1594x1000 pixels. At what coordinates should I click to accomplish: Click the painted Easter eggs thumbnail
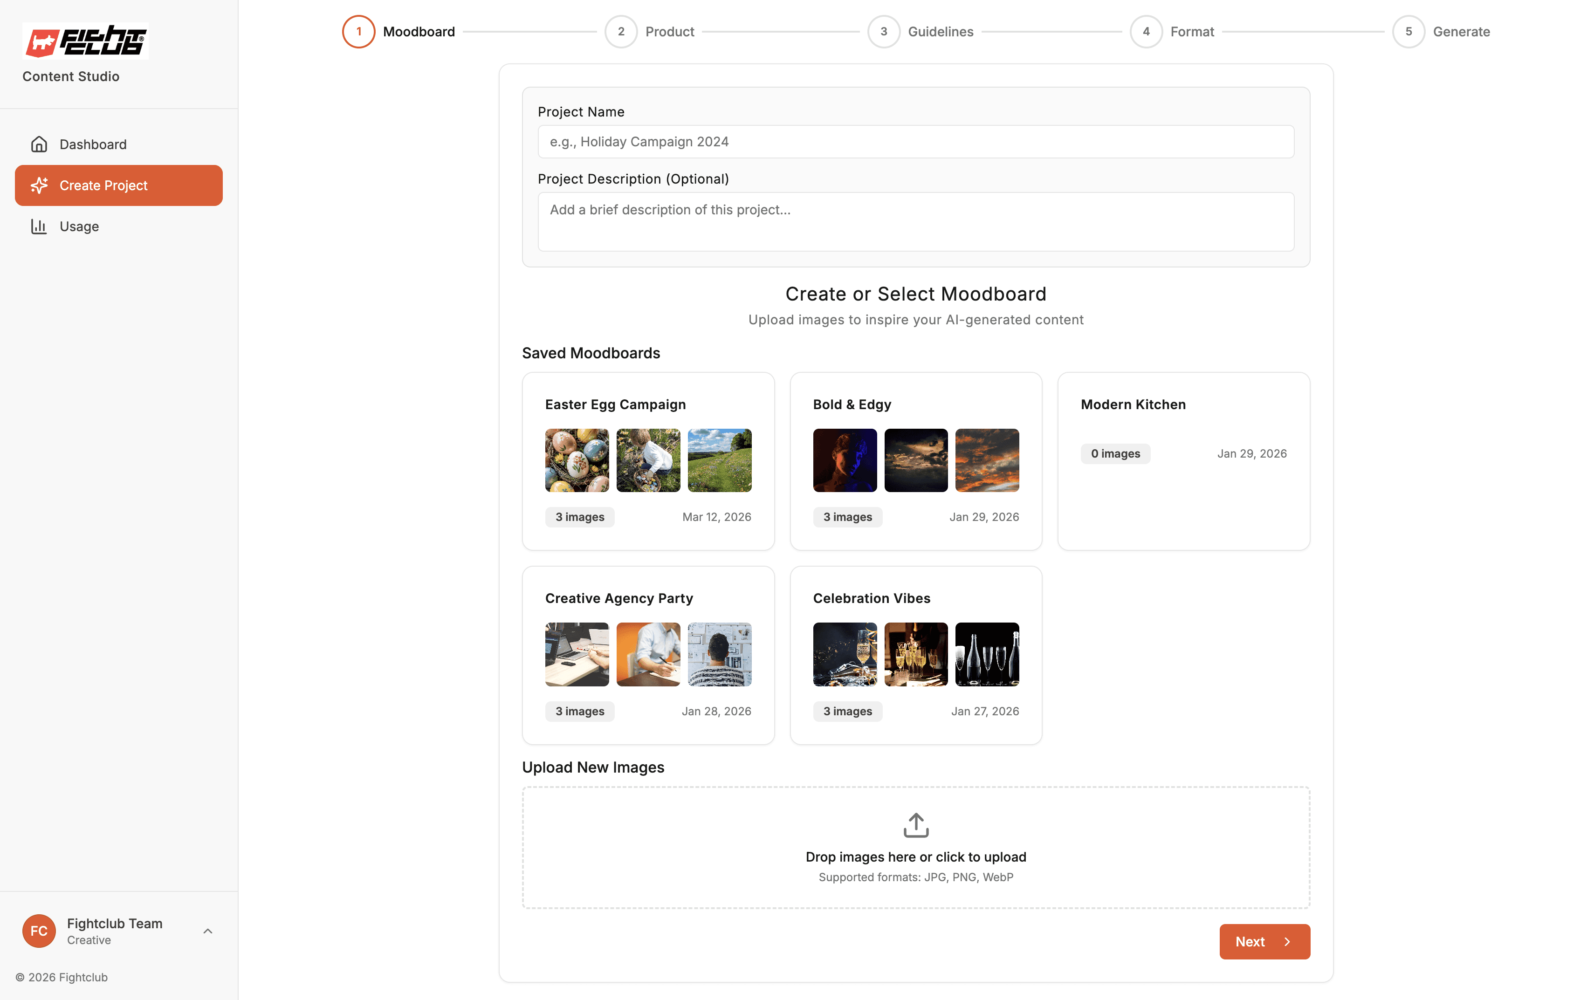click(x=577, y=460)
